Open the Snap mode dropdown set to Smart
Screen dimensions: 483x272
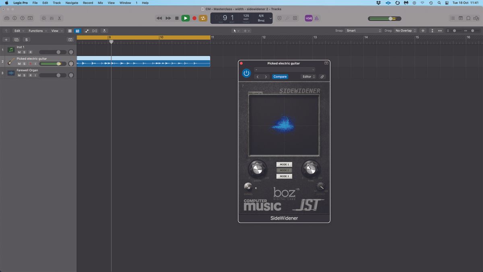(362, 30)
